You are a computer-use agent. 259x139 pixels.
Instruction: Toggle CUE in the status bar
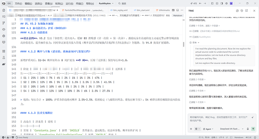coord(248,137)
